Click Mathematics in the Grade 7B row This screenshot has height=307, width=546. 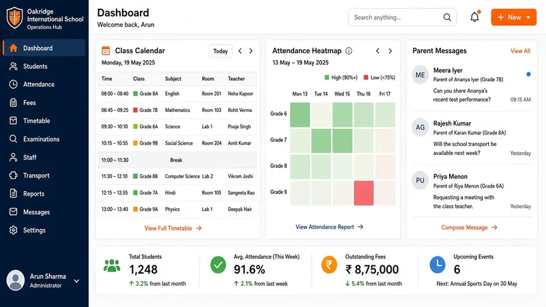[177, 110]
